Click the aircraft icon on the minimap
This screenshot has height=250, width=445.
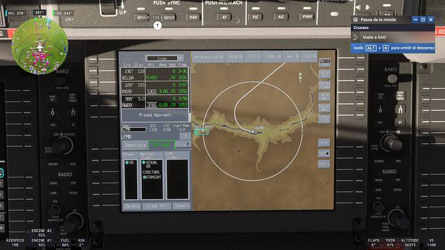(x=39, y=46)
